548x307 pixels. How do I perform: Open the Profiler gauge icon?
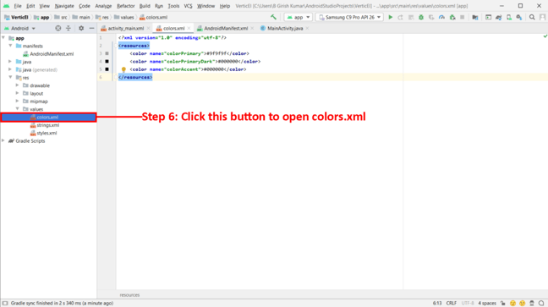pos(441,17)
